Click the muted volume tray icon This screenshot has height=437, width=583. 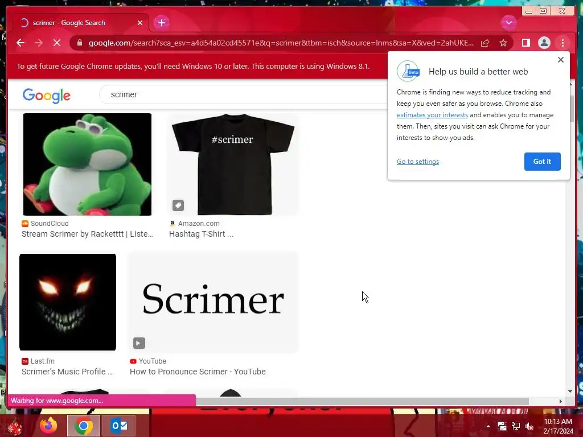click(529, 426)
